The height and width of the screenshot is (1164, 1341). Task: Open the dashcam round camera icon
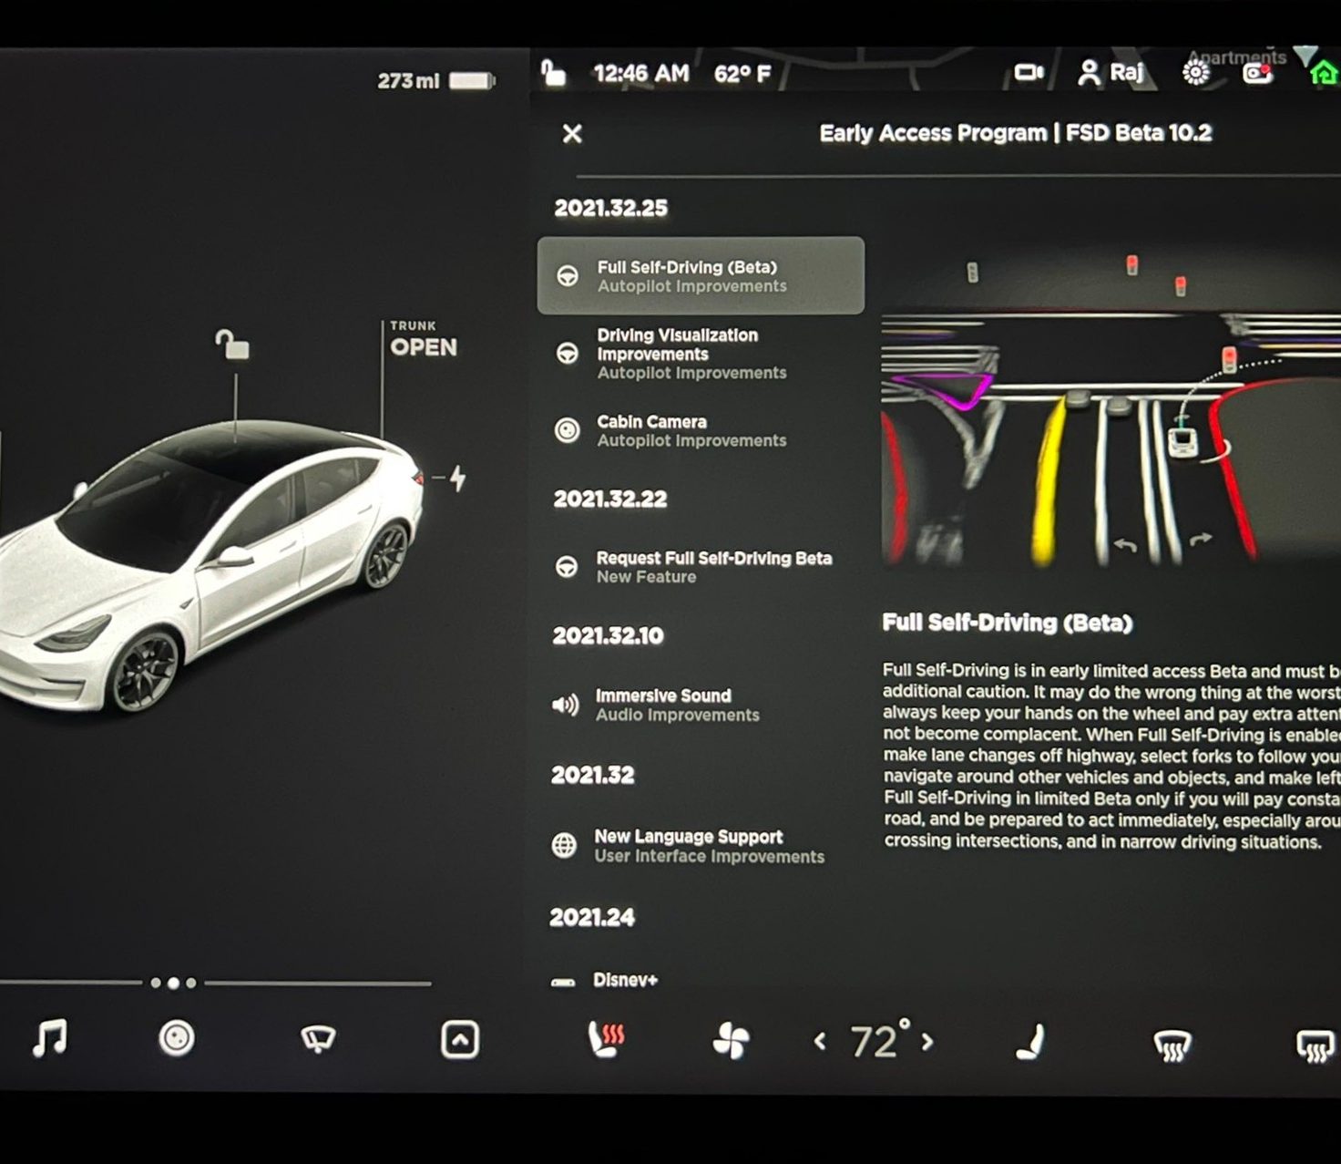point(177,1038)
